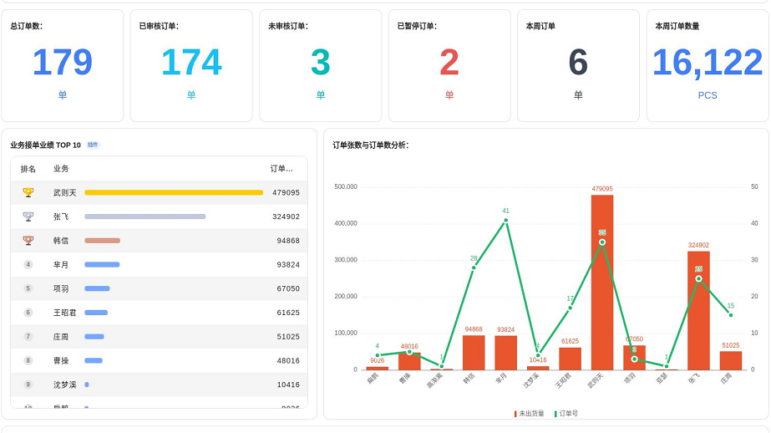Select 王昭君's blue performance bar
Viewport: 771px width, 433px height.
(96, 313)
